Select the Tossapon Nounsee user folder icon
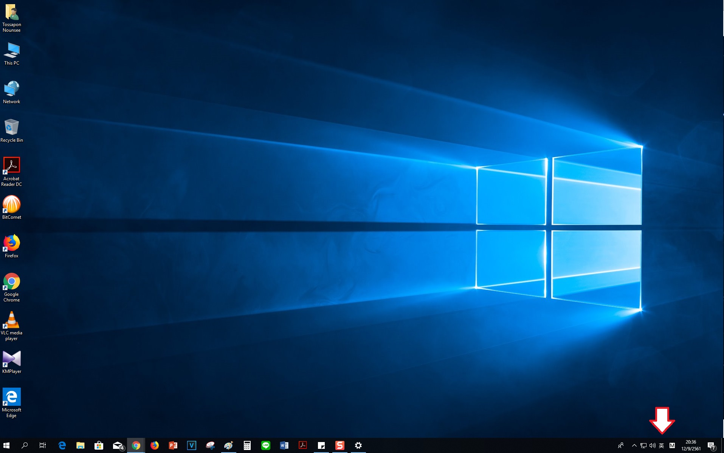Viewport: 724px width, 453px height. (12, 18)
